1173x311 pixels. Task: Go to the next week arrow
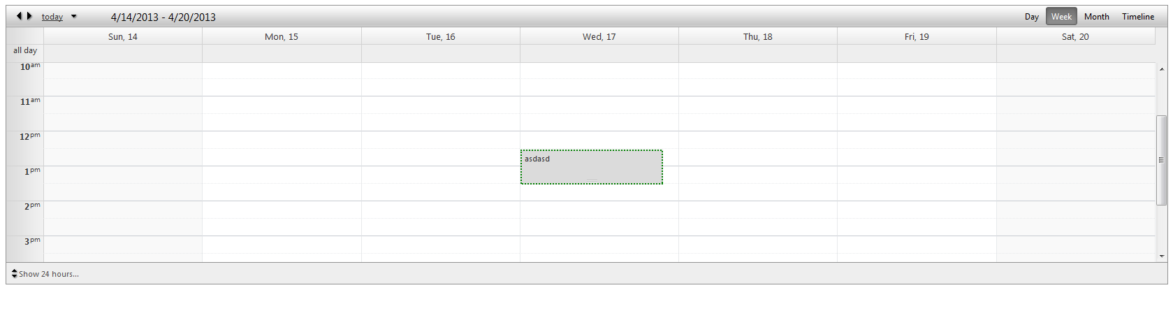pos(29,16)
